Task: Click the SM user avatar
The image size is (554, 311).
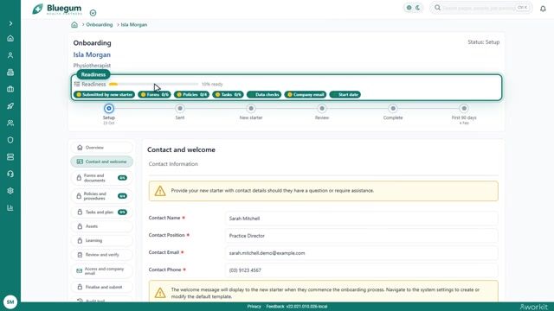Action: click(x=10, y=301)
